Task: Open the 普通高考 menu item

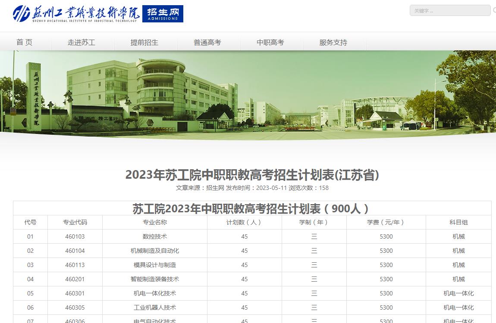Action: tap(207, 42)
